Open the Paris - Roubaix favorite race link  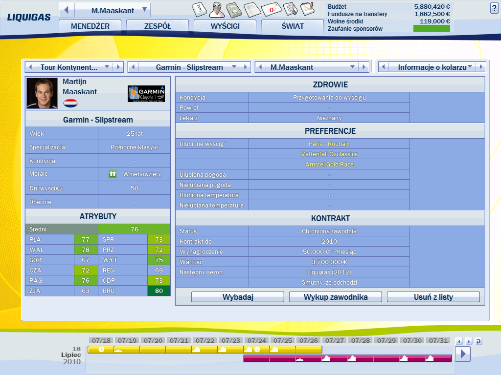click(x=329, y=144)
